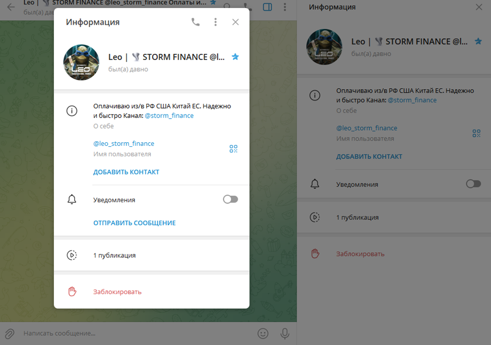The height and width of the screenshot is (345, 491).
Task: Click @leo_storm_finance in side panel
Action: (x=366, y=128)
